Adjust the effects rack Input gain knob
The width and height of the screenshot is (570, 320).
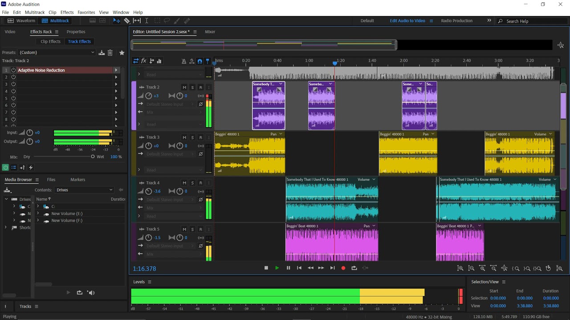[30, 132]
